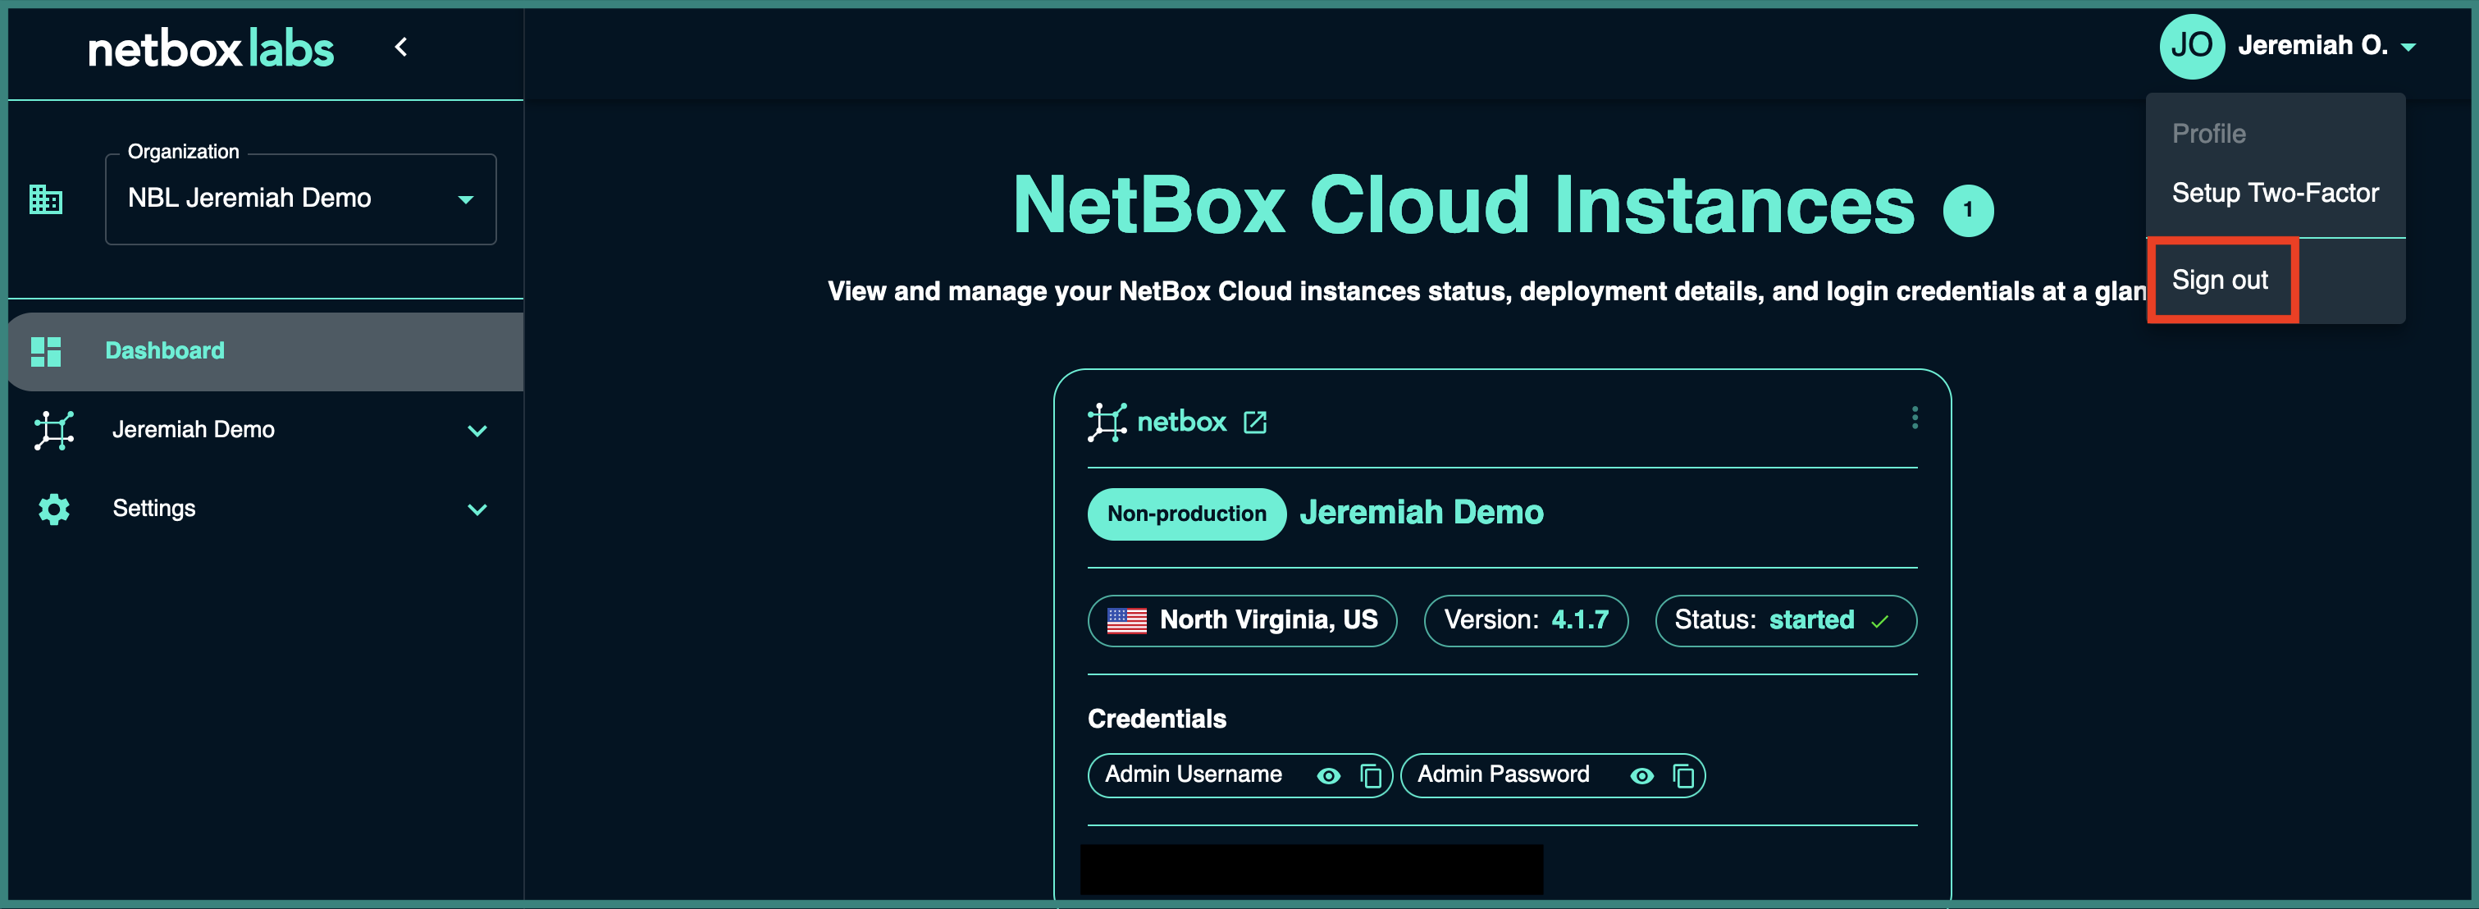Click the Admin Username field label
The image size is (2479, 909).
pos(1193,774)
